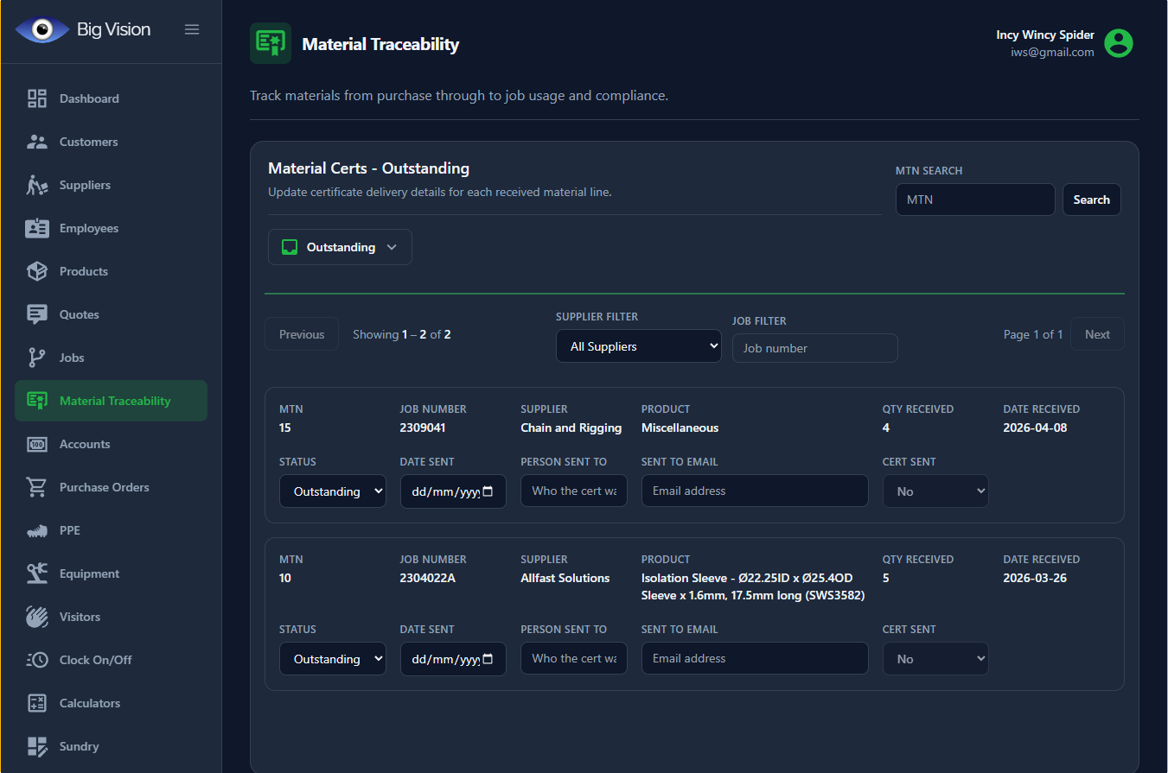
Task: Click the Calculators icon in sidebar
Action: [x=37, y=703]
